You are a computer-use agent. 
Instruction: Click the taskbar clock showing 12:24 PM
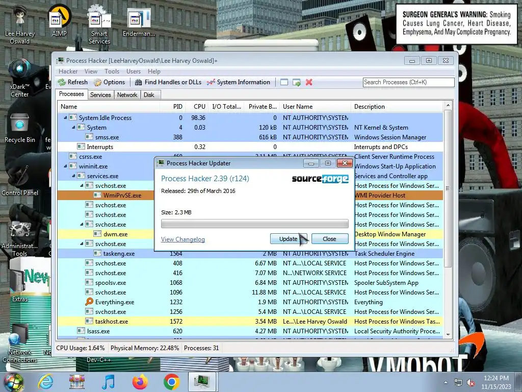(496, 382)
